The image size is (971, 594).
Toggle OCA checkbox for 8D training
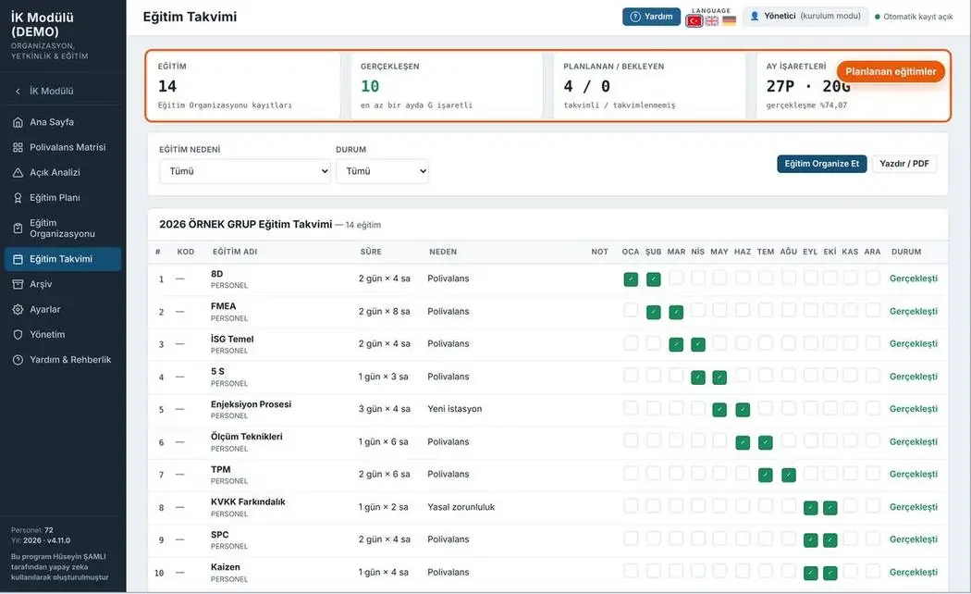click(631, 279)
